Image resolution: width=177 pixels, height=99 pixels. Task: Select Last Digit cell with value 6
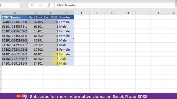coord(51,50)
